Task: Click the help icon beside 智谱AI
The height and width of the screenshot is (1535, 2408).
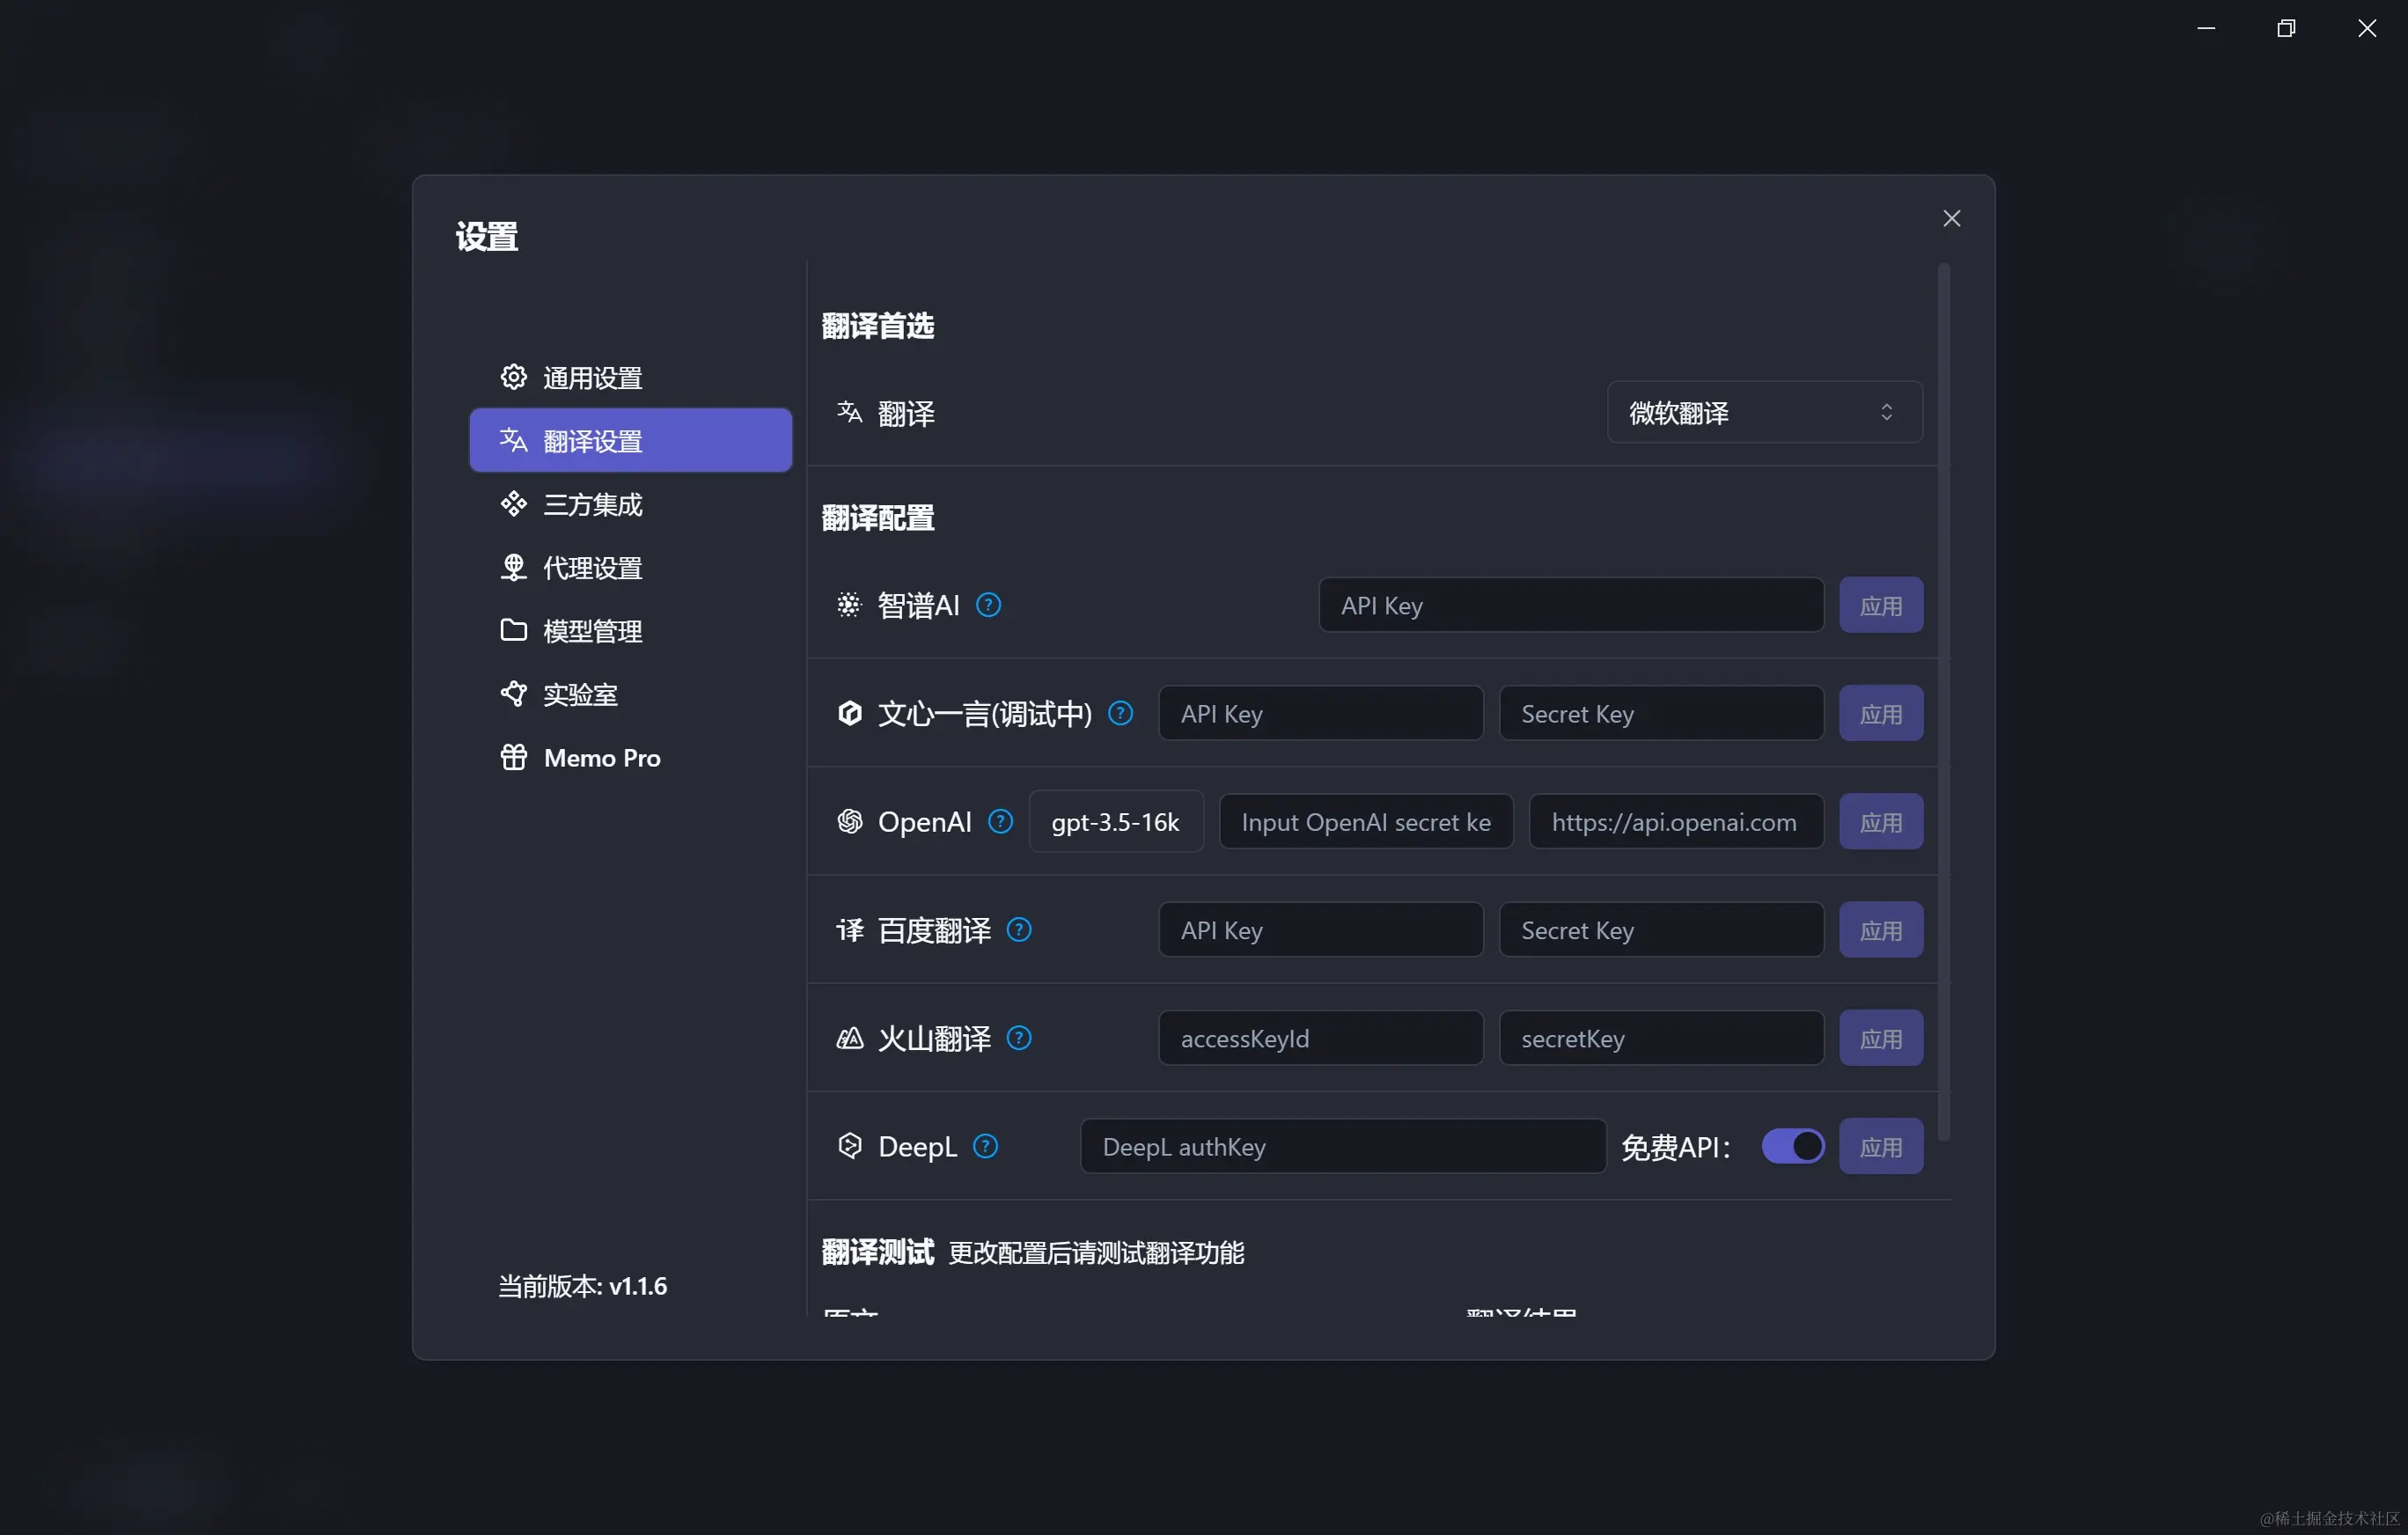Action: tap(988, 605)
